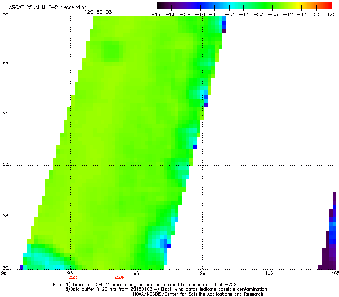Click the NOAA/NESDIS Center credit line
The image size is (339, 297).
pyautogui.click(x=198, y=294)
